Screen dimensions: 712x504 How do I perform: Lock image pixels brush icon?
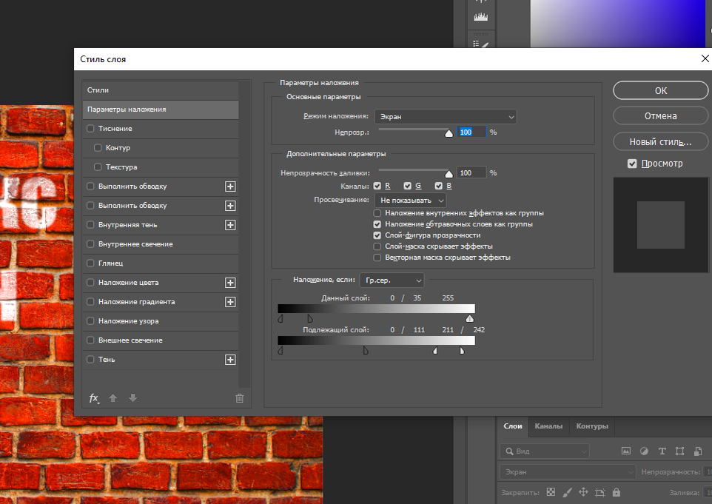[567, 491]
